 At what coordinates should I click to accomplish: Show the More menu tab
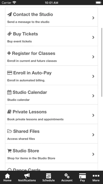[x=96, y=177]
